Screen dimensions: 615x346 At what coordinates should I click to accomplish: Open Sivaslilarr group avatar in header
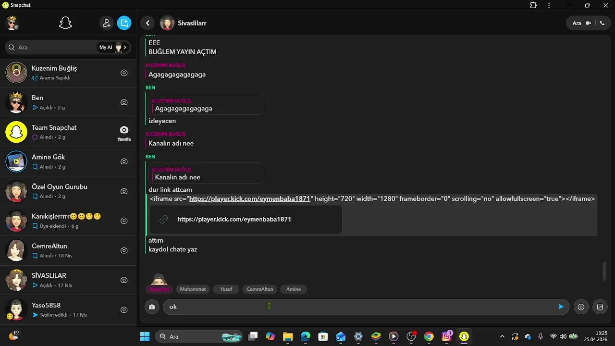click(x=167, y=23)
